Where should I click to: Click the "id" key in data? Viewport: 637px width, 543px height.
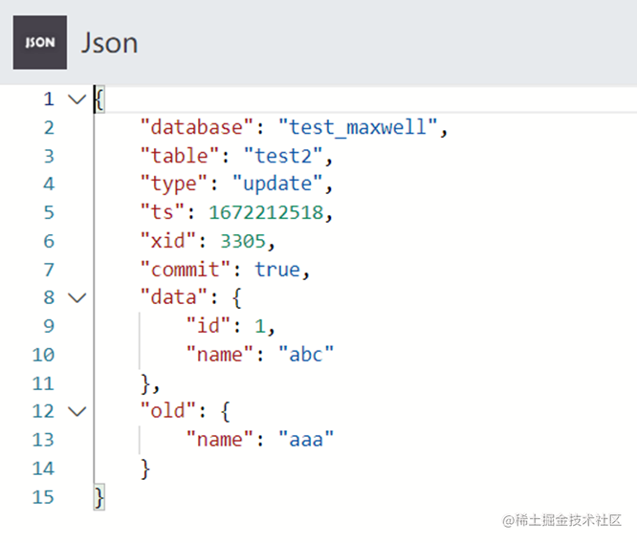click(x=210, y=326)
